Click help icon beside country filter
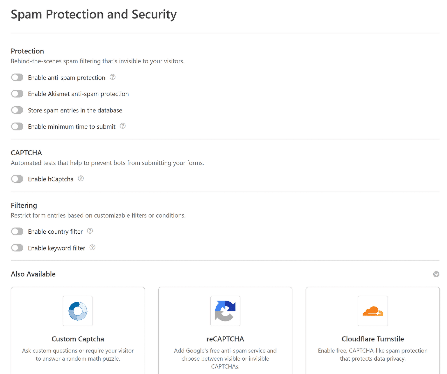The image size is (447, 374). tap(90, 231)
